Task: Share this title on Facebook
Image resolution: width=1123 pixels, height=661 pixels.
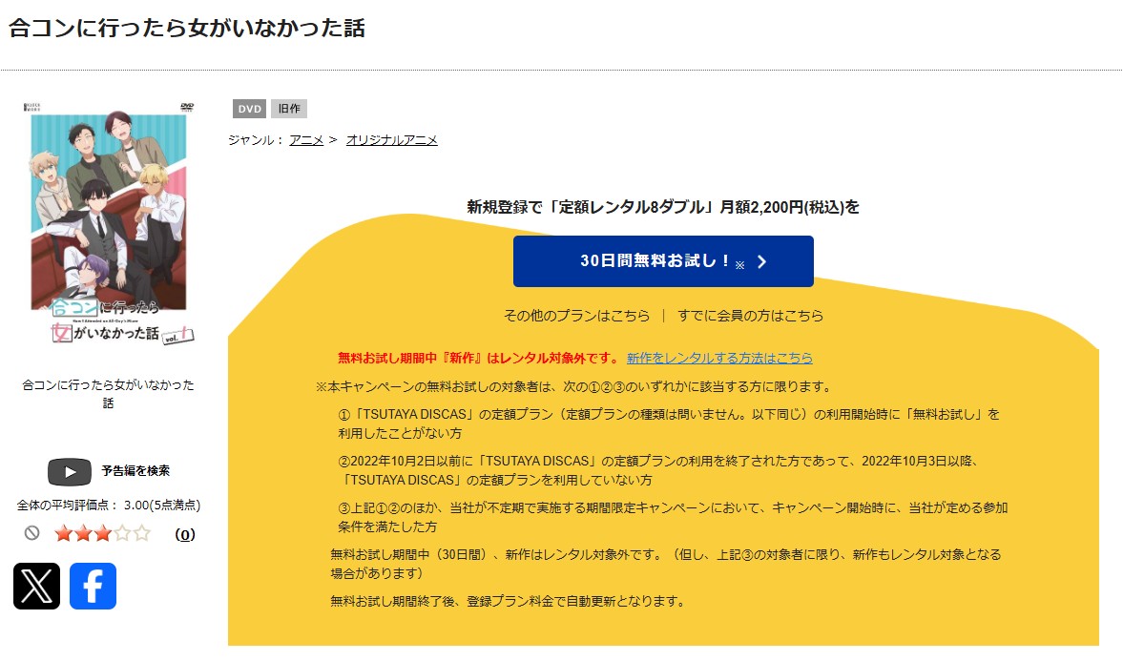Action: tap(93, 586)
